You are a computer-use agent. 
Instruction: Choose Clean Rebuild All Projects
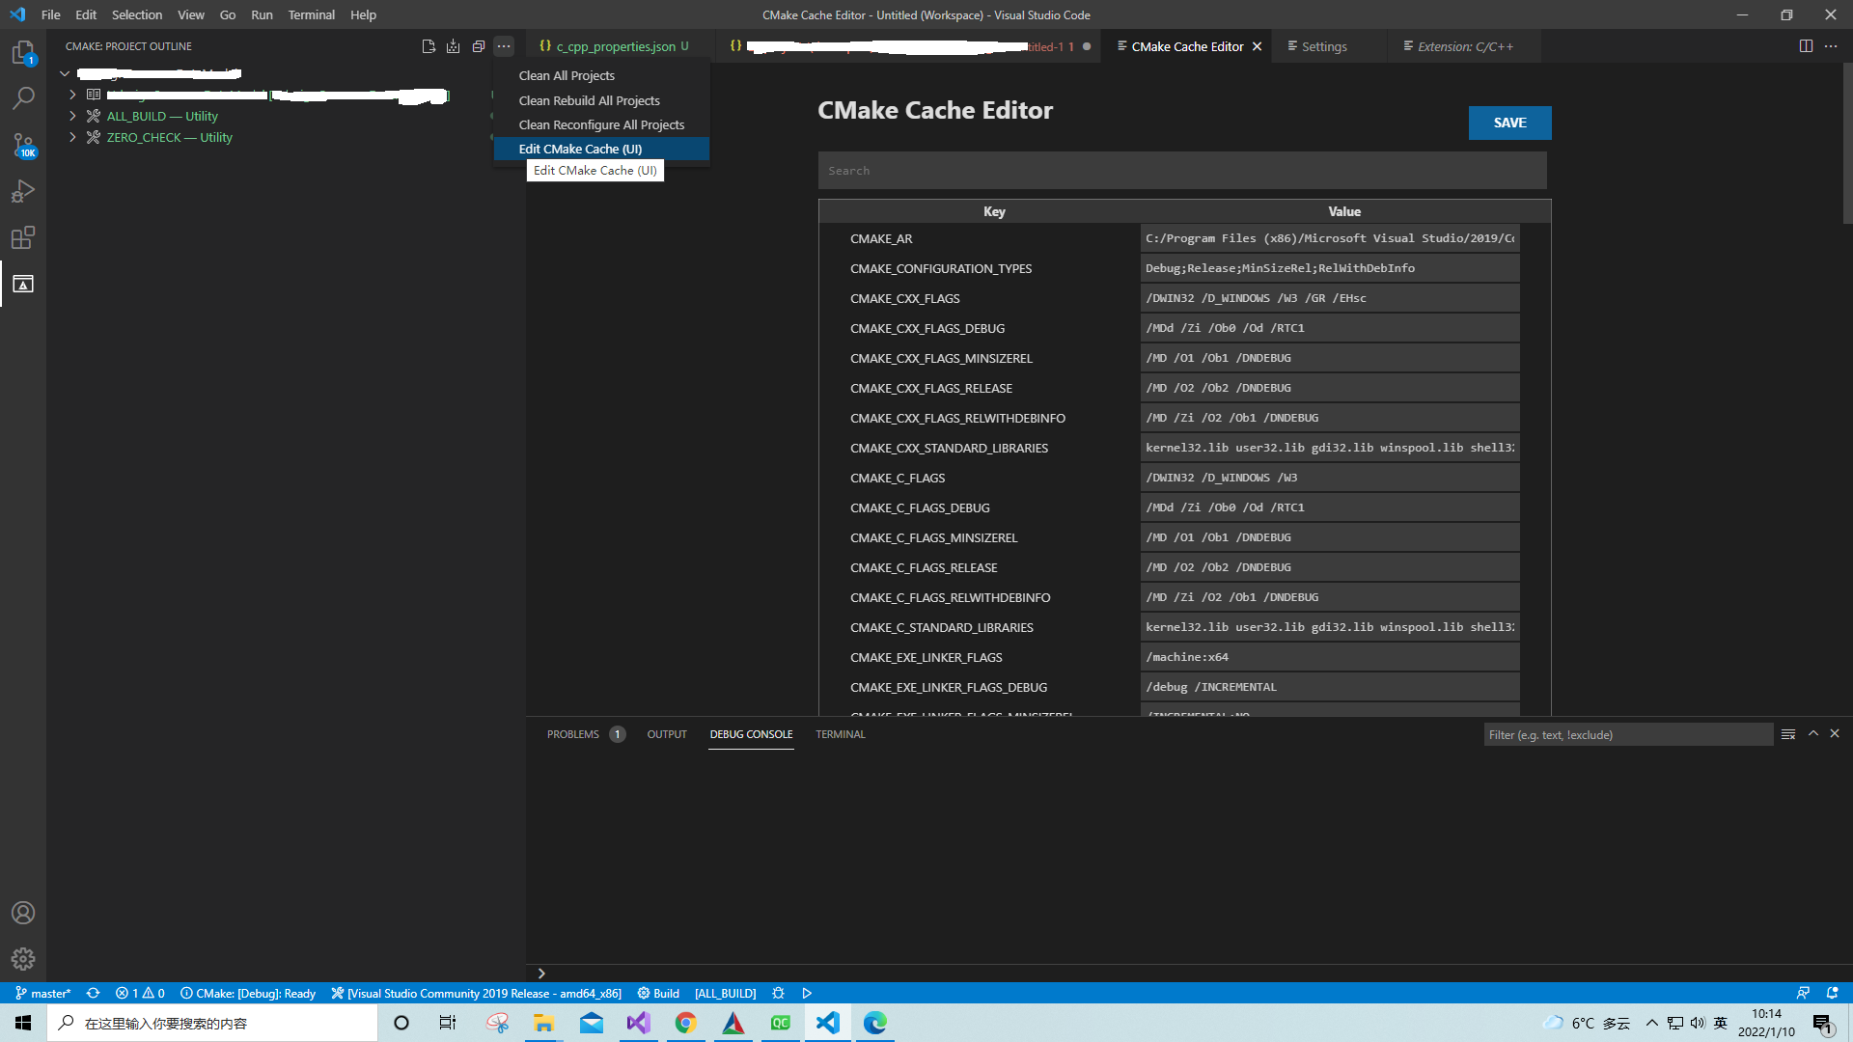click(601, 100)
